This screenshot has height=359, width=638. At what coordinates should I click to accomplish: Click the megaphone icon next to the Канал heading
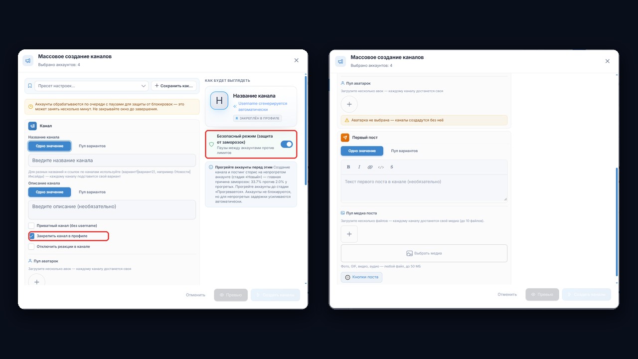coord(32,126)
